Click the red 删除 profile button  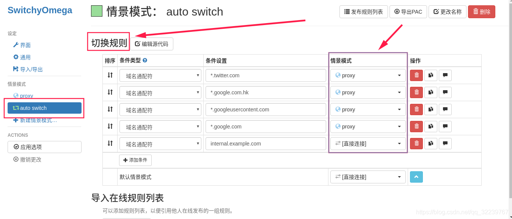(x=482, y=12)
